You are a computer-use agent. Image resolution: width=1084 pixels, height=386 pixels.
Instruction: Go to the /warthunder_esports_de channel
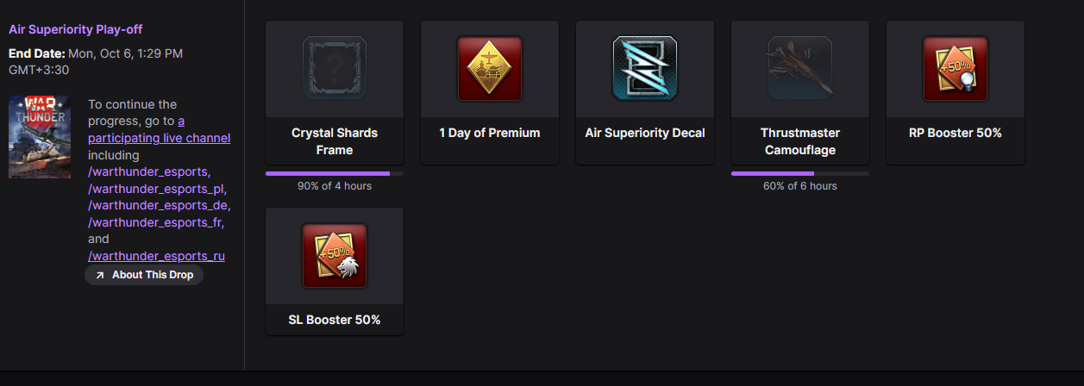(159, 205)
